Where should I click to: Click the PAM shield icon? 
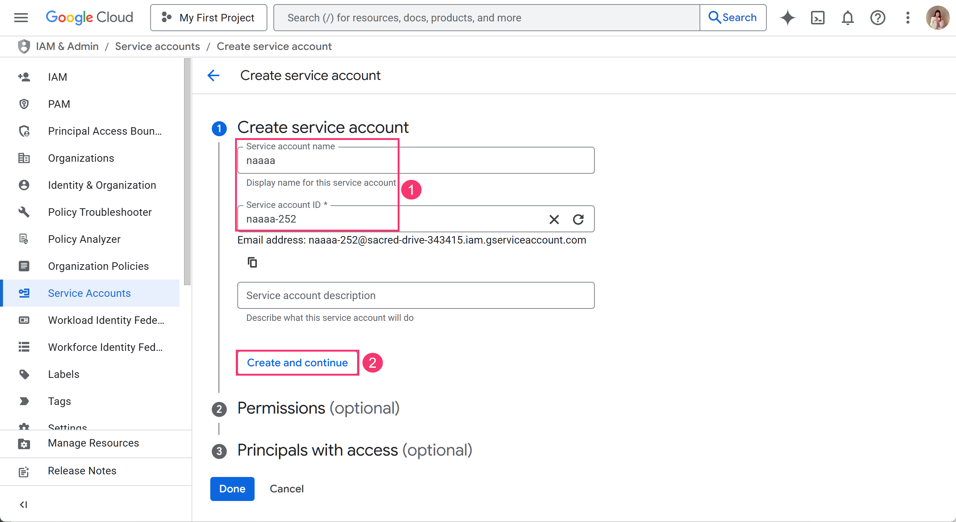(x=24, y=104)
